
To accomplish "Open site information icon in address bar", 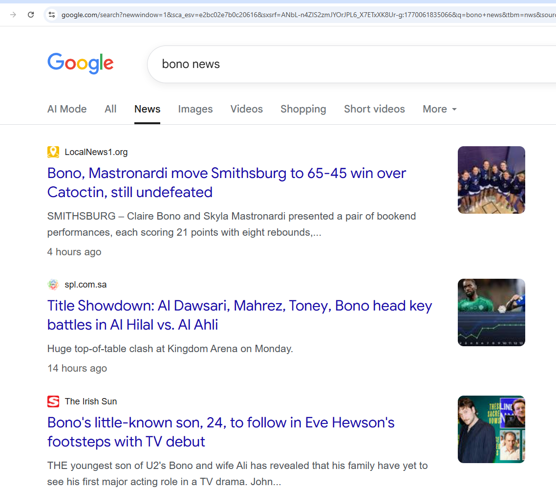I will pos(51,15).
